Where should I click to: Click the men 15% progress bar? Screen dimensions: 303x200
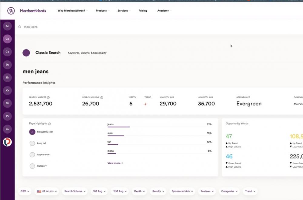click(159, 136)
